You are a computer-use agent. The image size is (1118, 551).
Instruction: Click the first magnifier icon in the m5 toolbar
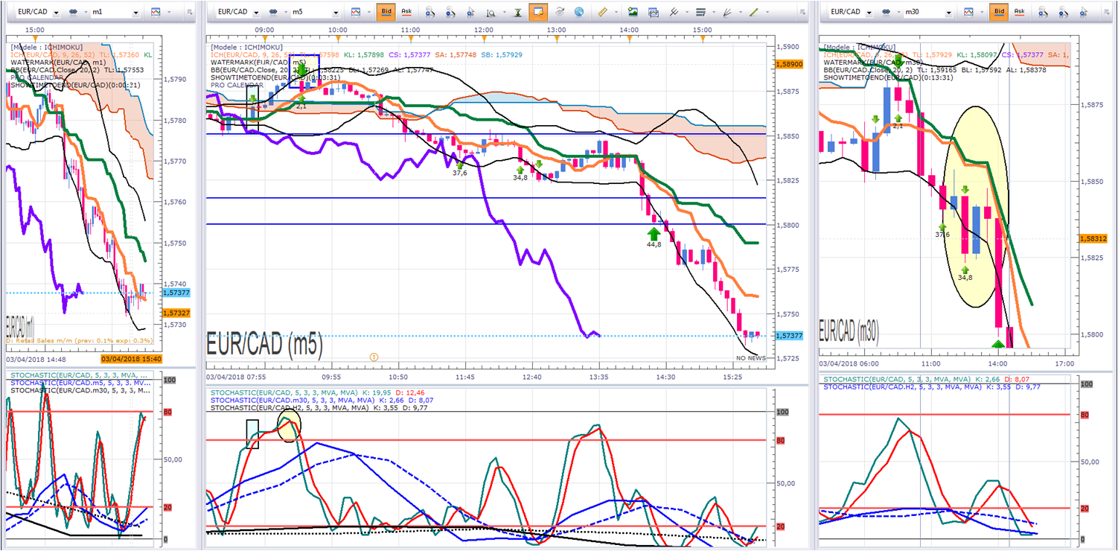431,13
